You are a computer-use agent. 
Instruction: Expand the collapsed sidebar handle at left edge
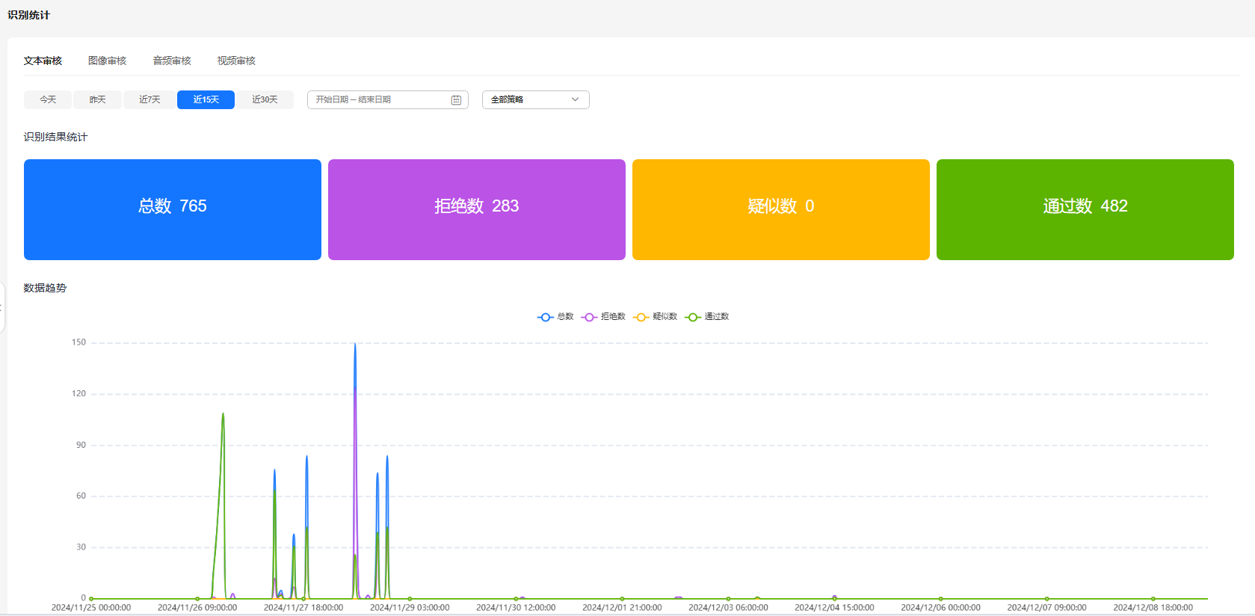tap(2, 307)
